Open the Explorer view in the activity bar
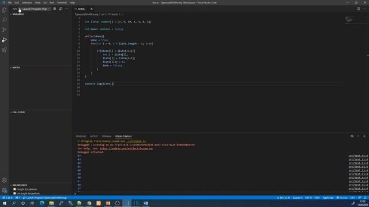Viewport: 369px width, 207px height. pyautogui.click(x=4, y=10)
